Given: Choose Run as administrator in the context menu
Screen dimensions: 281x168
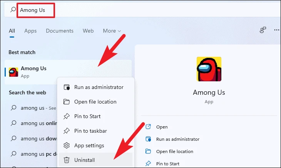Looking at the screenshot, I should [96, 87].
